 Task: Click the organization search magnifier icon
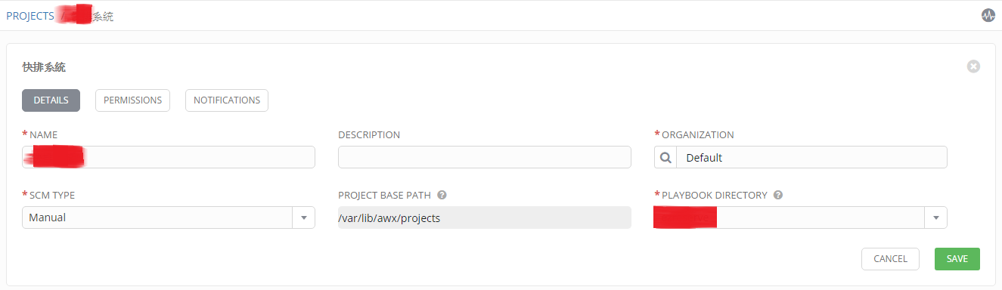(665, 158)
